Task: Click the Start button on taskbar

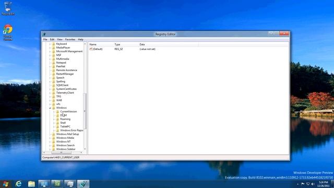Action: (x=6, y=184)
